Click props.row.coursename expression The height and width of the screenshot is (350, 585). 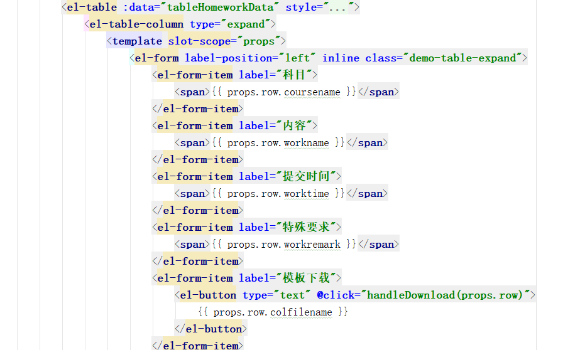coord(283,92)
